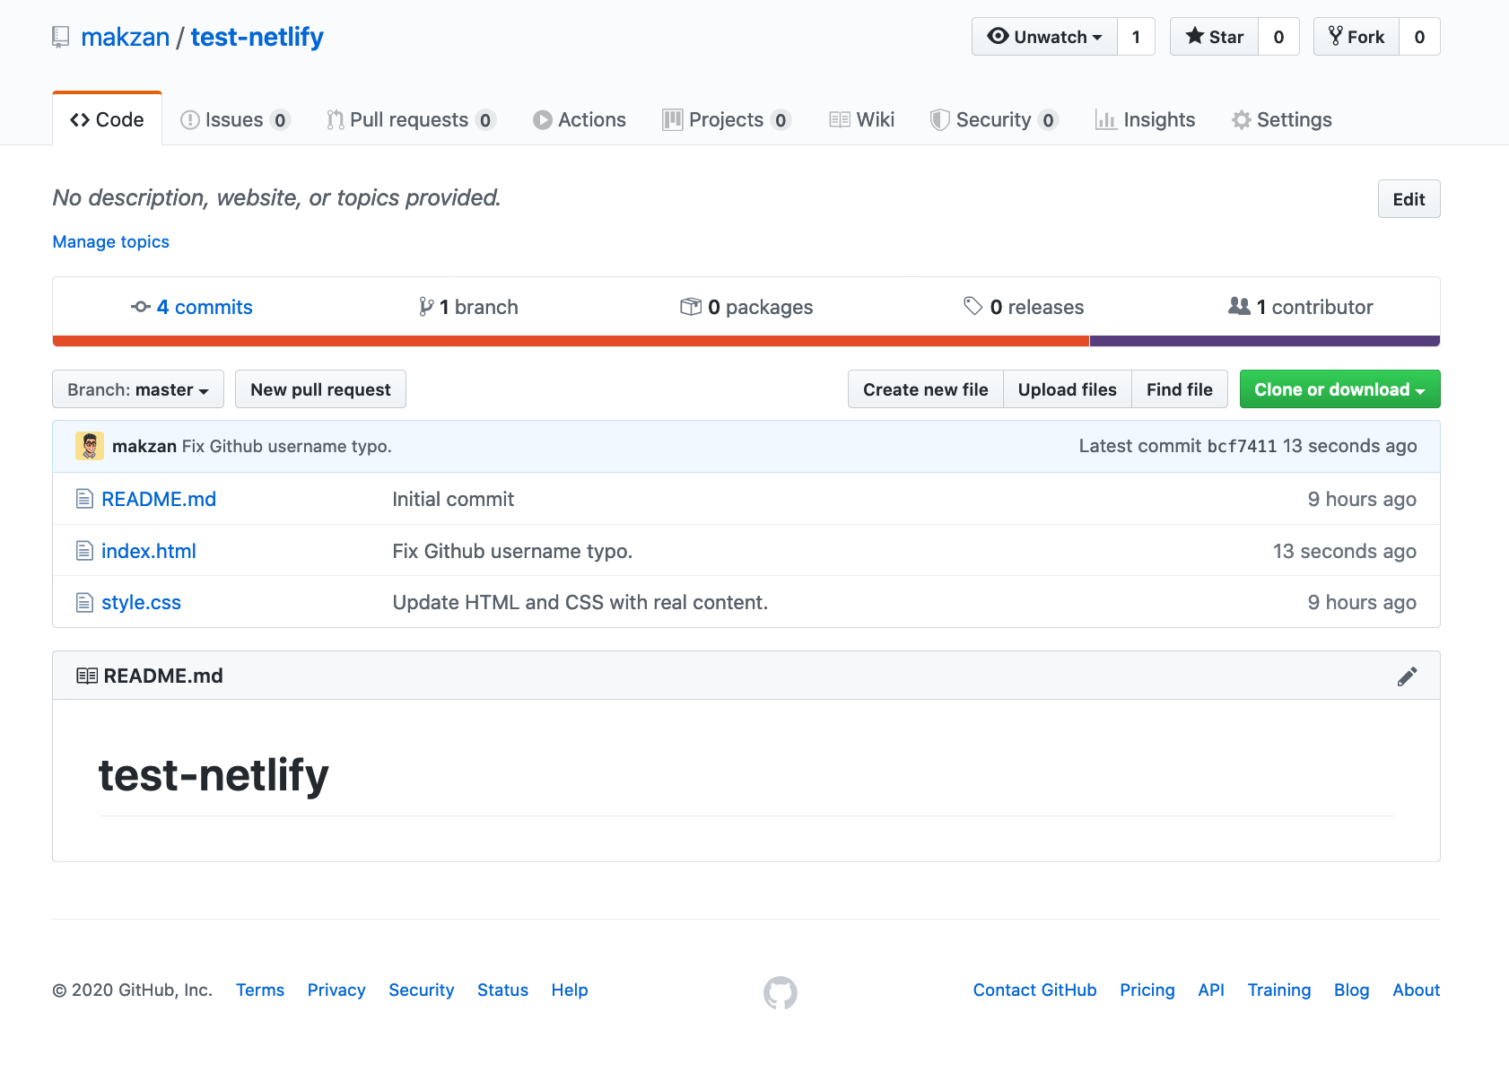Click the purple CSS language bar segment

click(1265, 341)
